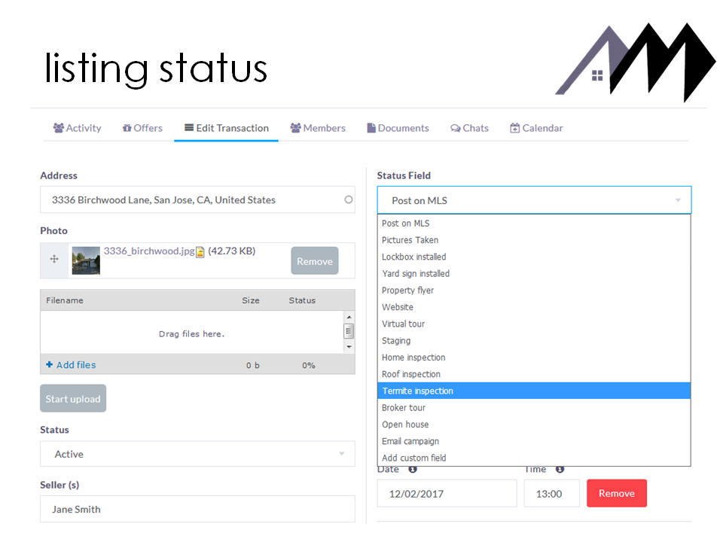The width and height of the screenshot is (723, 542).
Task: Select Add custom field option
Action: pos(534,458)
